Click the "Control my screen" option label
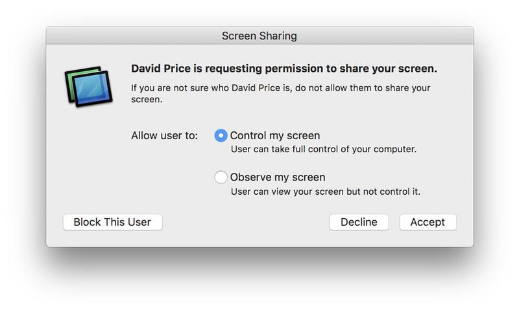This screenshot has height=312, width=519. tap(275, 136)
